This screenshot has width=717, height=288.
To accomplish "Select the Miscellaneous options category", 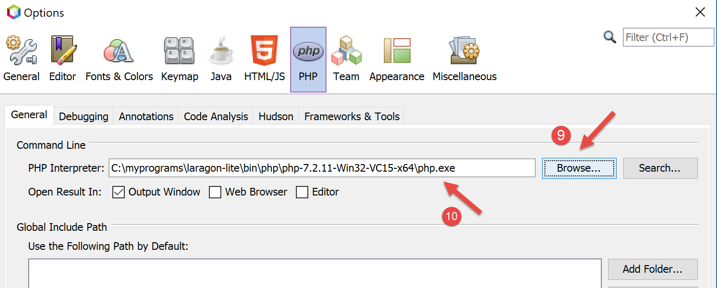I will 464,59.
